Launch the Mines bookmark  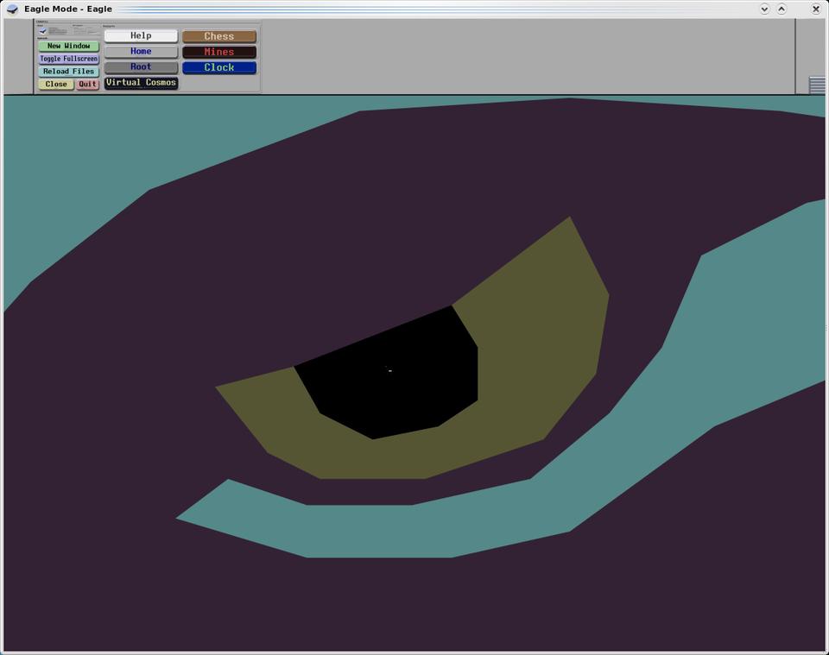tap(219, 52)
